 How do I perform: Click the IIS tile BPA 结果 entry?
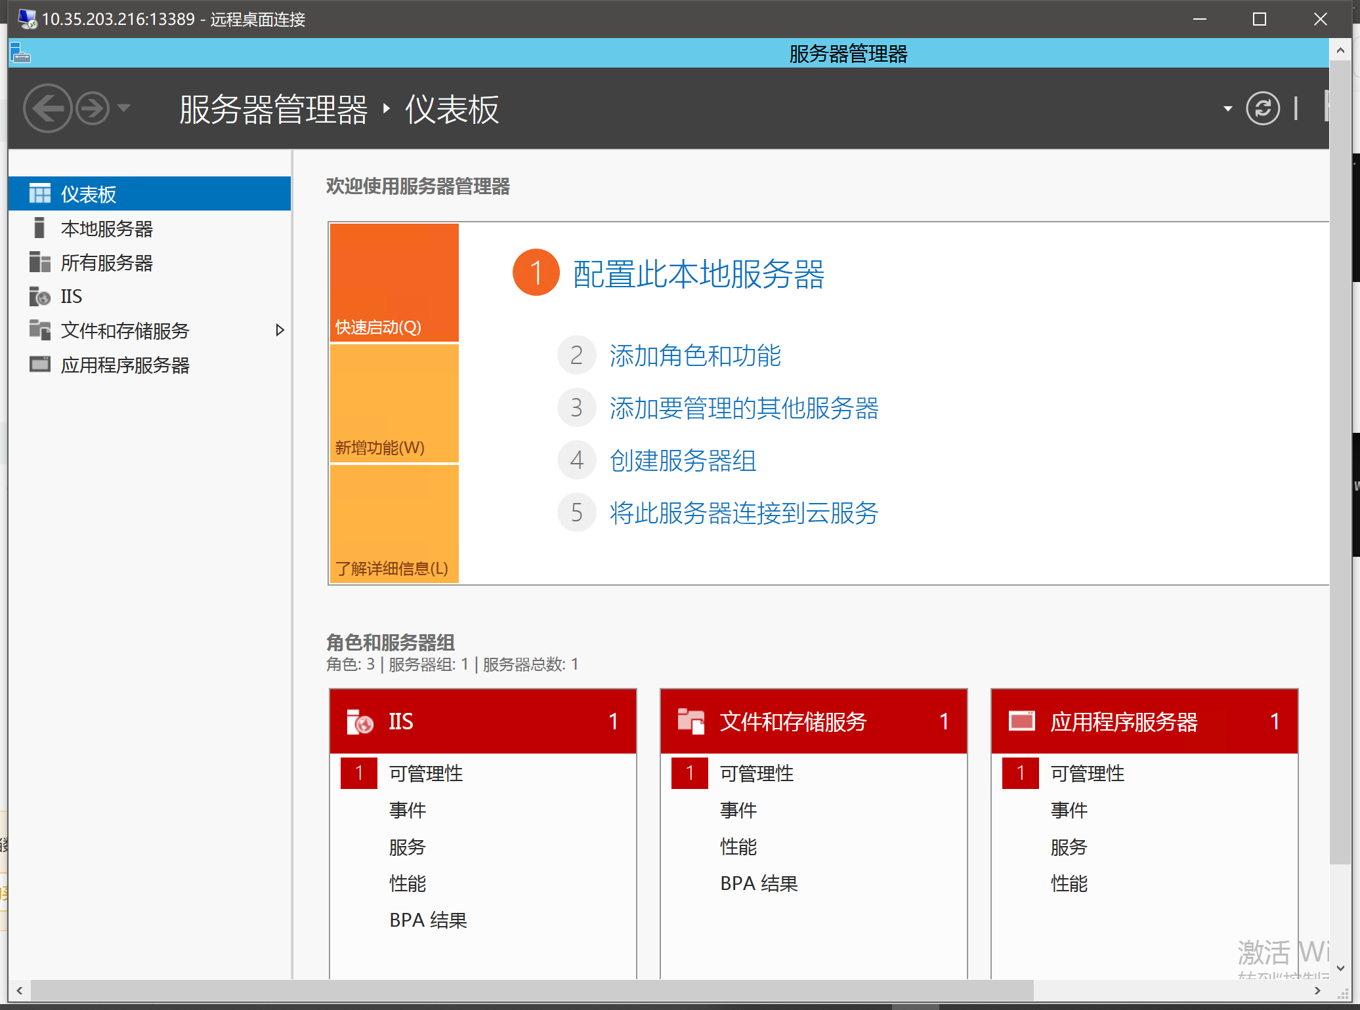[428, 920]
